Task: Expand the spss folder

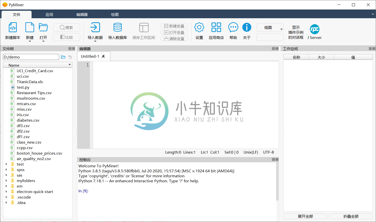Action: tap(6, 170)
